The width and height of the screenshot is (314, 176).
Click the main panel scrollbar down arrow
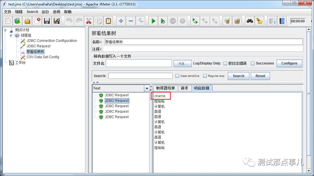[309, 171]
